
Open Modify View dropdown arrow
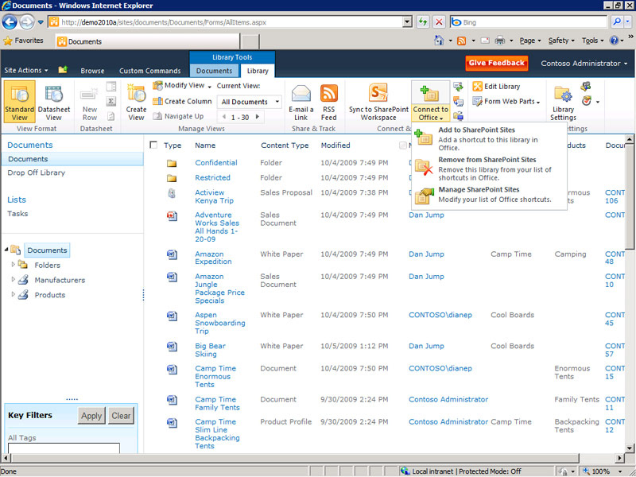(x=210, y=87)
